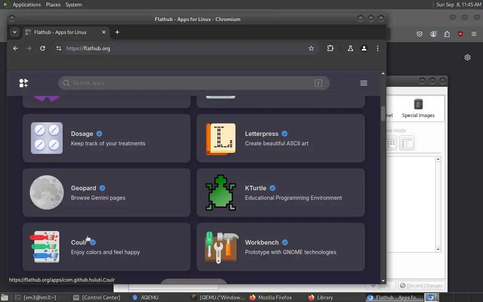Open Chromium extensions puzzle icon
483x302 pixels.
click(331, 48)
